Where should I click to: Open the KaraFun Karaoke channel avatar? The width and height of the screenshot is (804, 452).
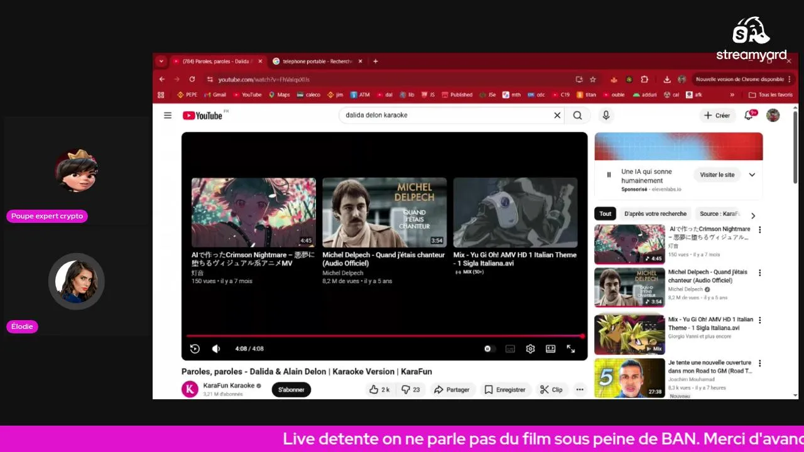tap(190, 389)
